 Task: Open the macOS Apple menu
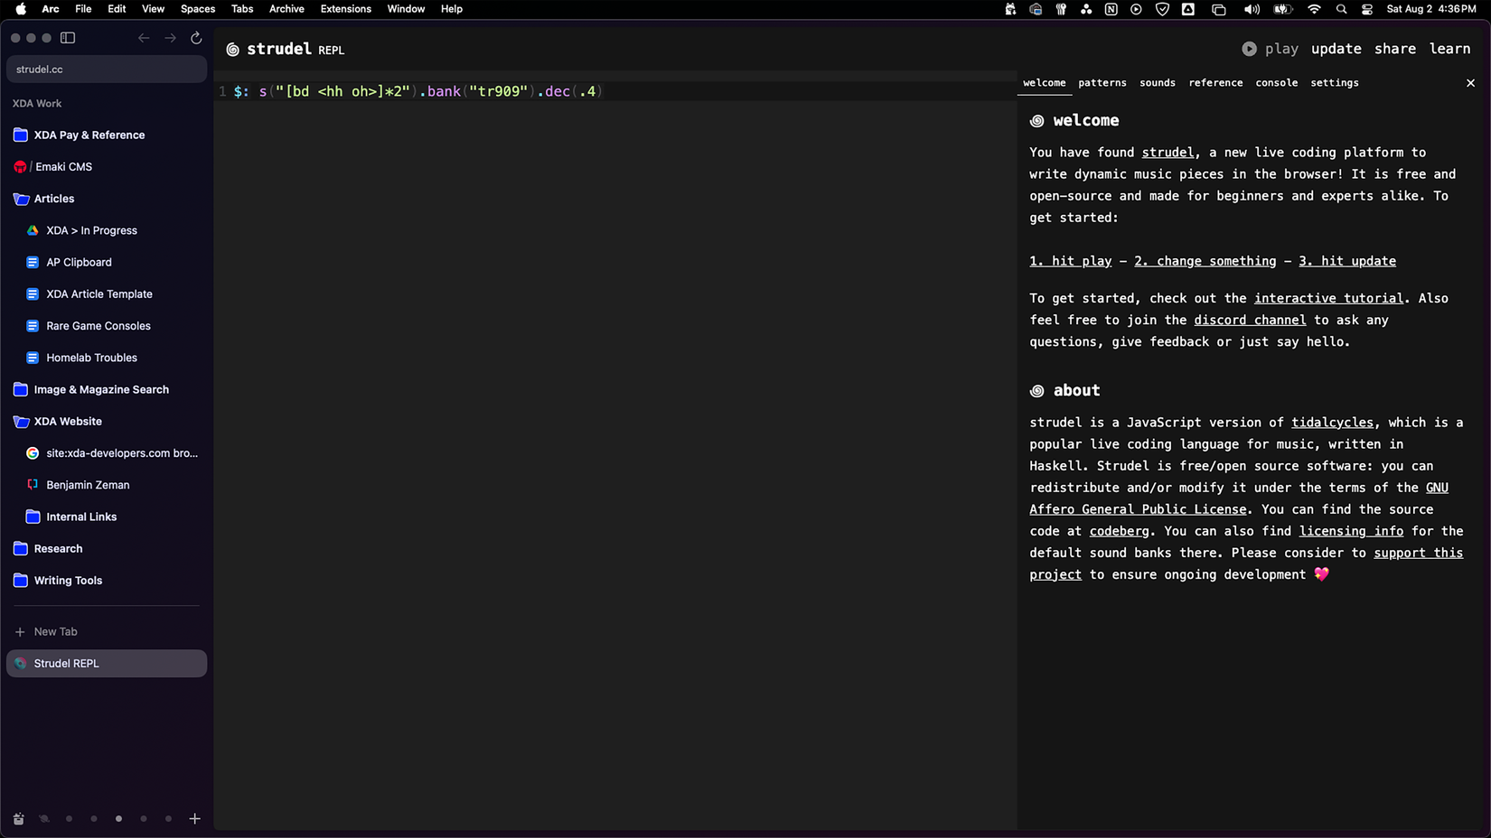pyautogui.click(x=21, y=9)
